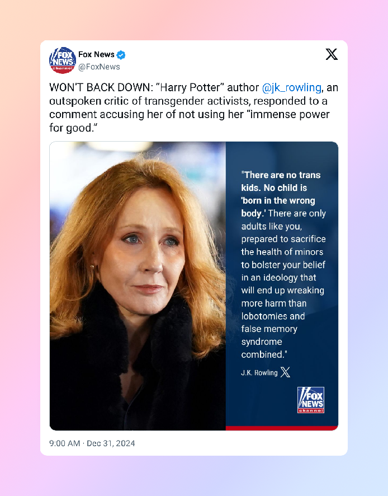This screenshot has height=496, width=388.
Task: Click the 'syndrome combined' quote ending
Action: pos(264,348)
